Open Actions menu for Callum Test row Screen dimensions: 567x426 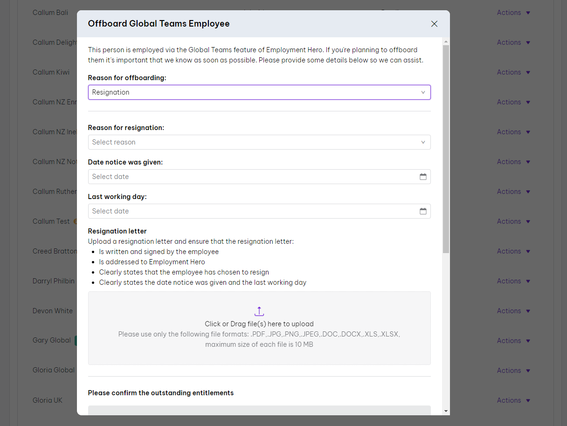tap(513, 221)
